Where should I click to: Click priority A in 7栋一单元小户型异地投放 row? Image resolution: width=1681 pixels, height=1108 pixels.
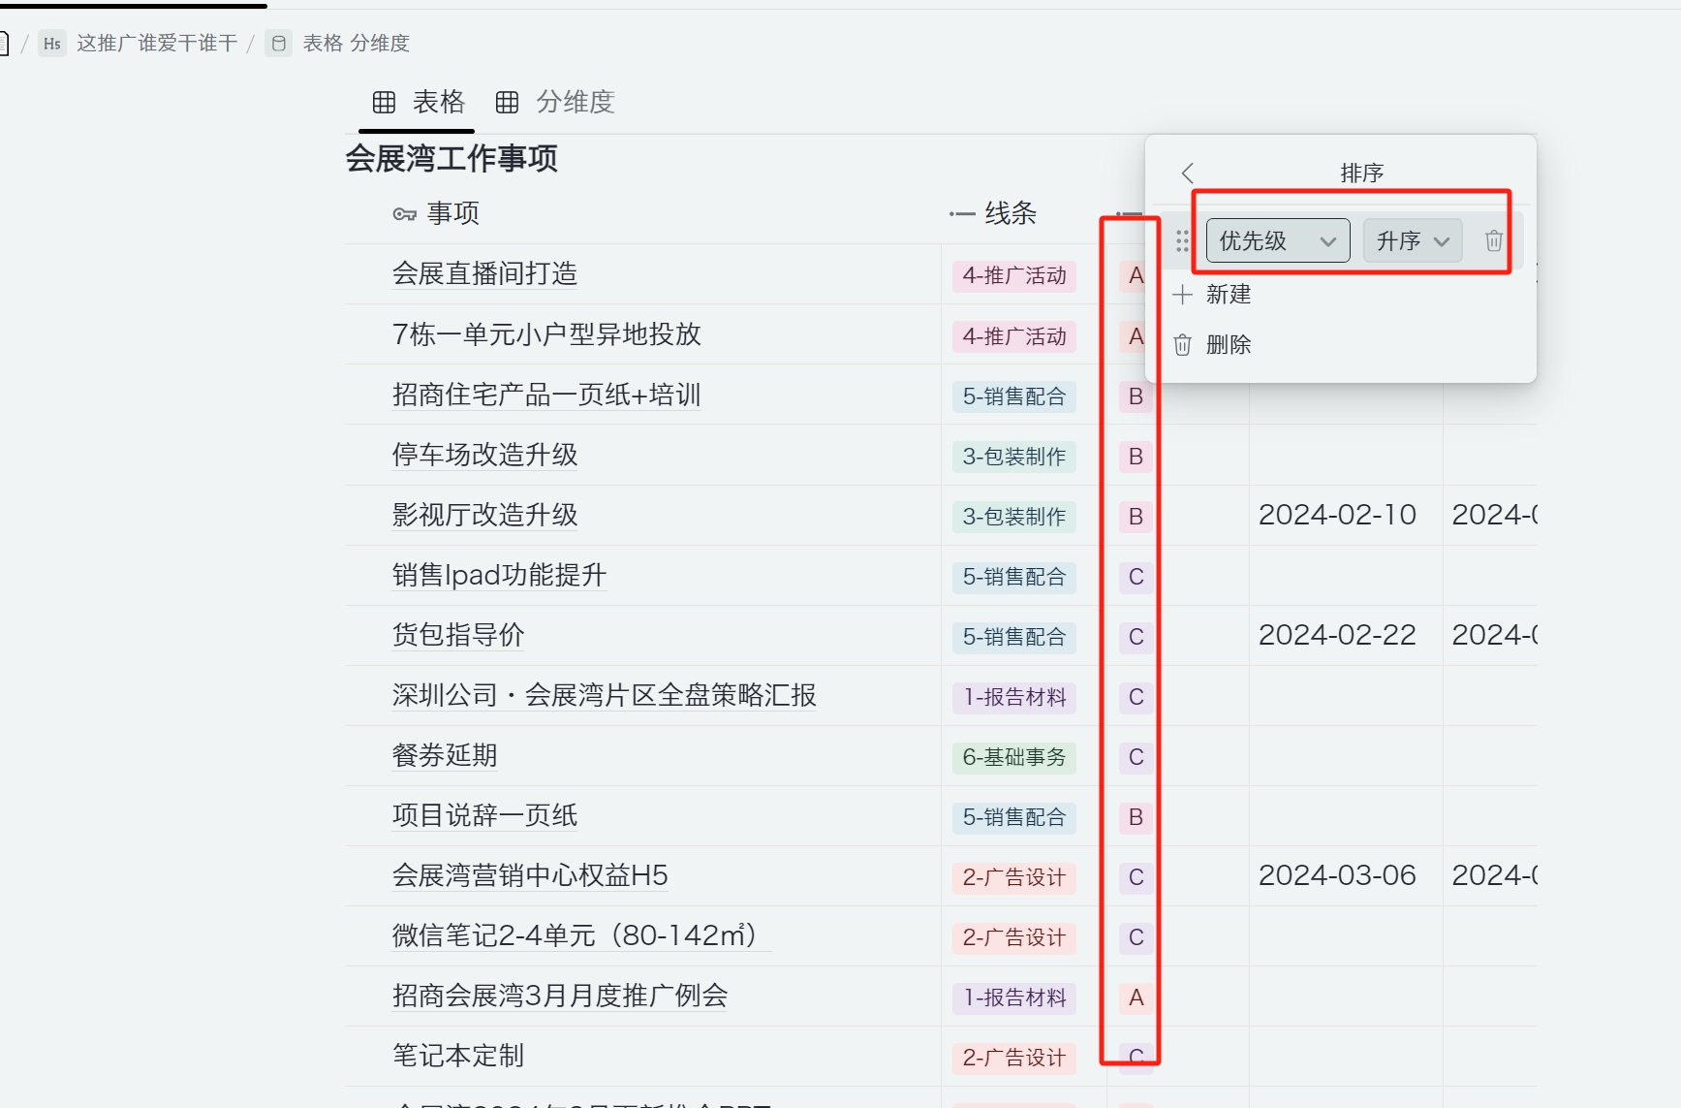(x=1136, y=336)
